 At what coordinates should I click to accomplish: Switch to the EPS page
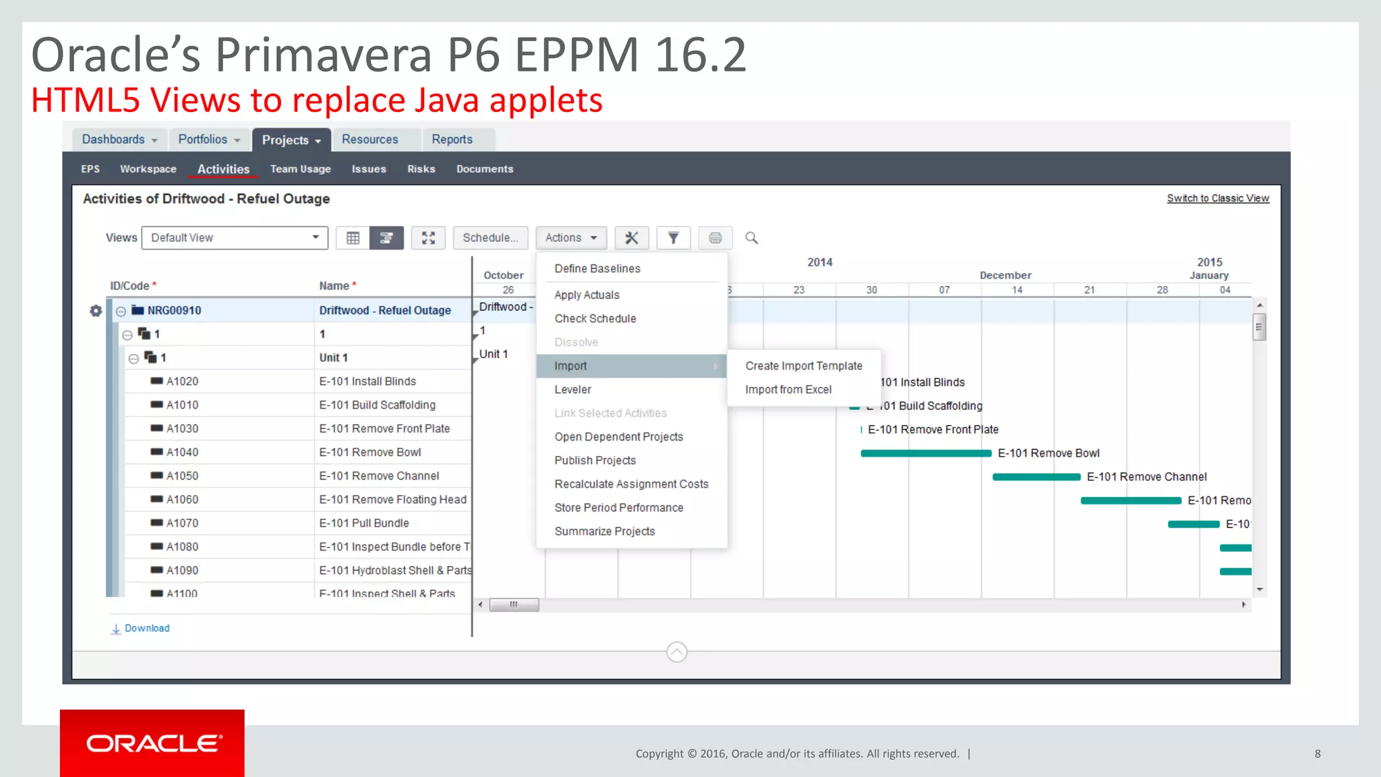tap(90, 169)
